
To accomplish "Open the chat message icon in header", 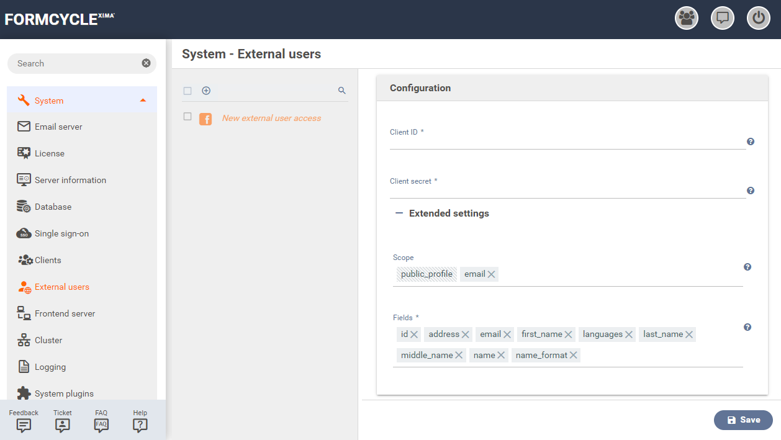I will 722,18.
